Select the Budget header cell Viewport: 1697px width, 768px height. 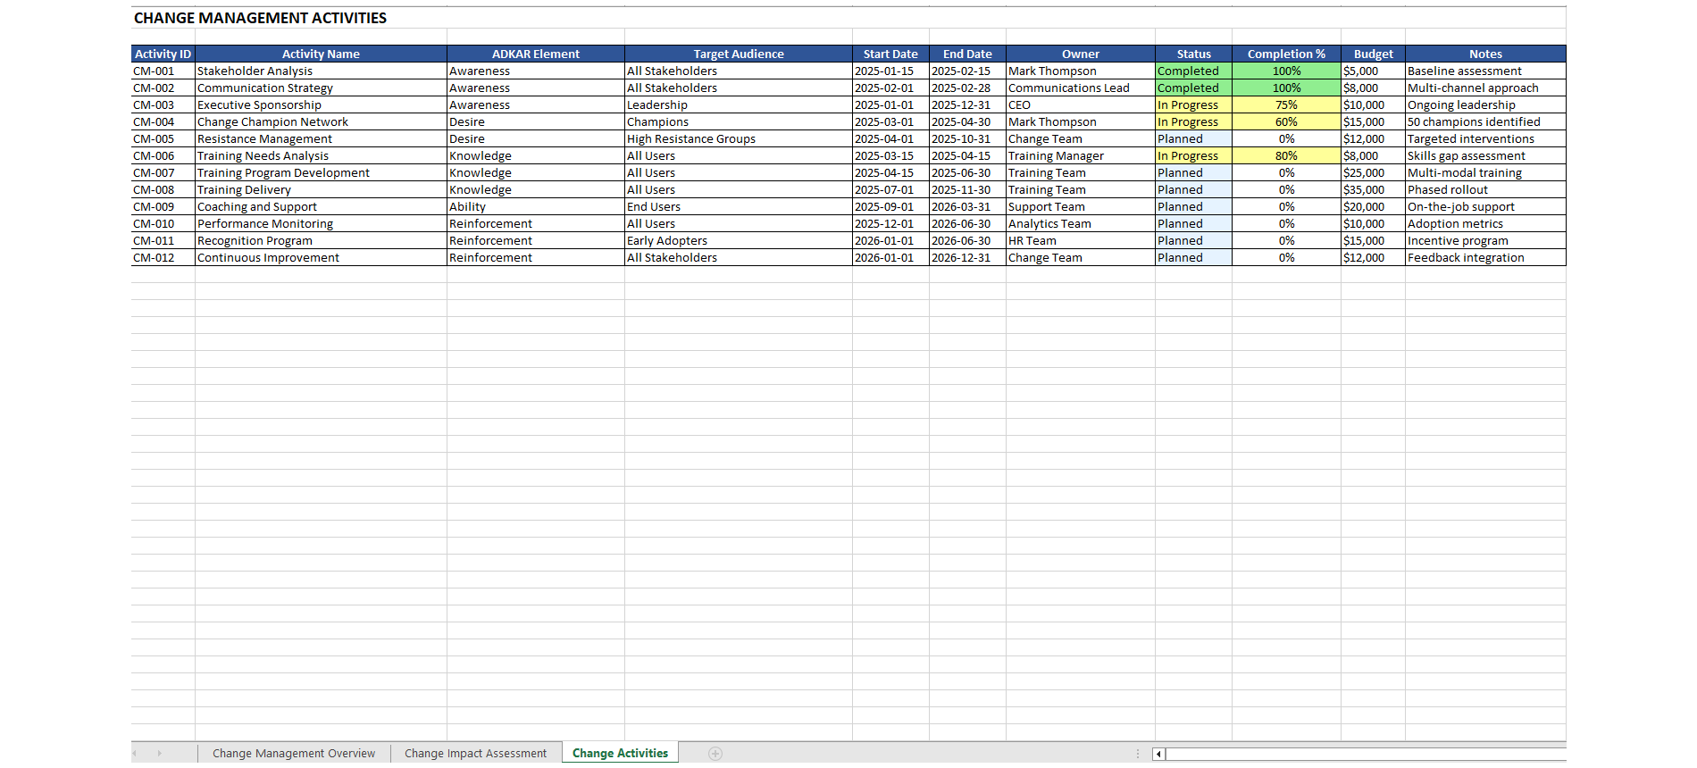tap(1373, 54)
